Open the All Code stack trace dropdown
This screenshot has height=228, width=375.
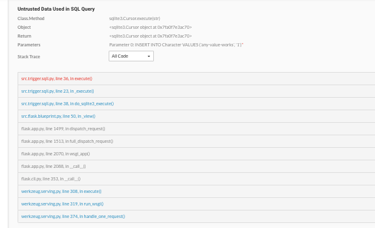pos(131,56)
